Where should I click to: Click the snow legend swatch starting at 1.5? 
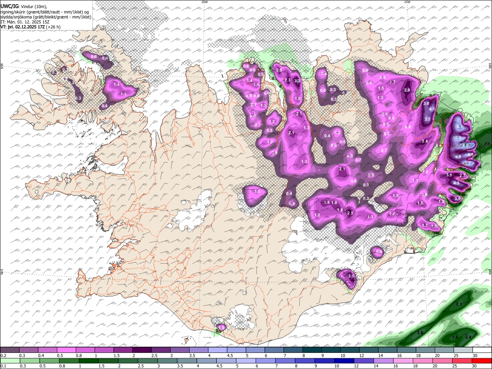click(x=123, y=350)
